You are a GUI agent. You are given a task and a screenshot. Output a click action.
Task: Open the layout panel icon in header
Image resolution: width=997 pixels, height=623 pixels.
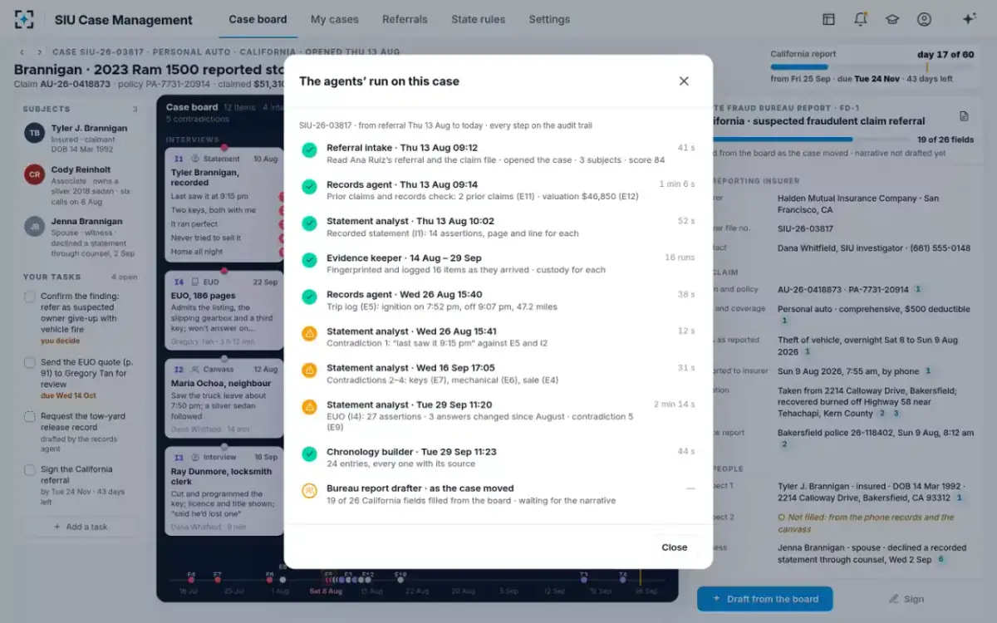828,19
